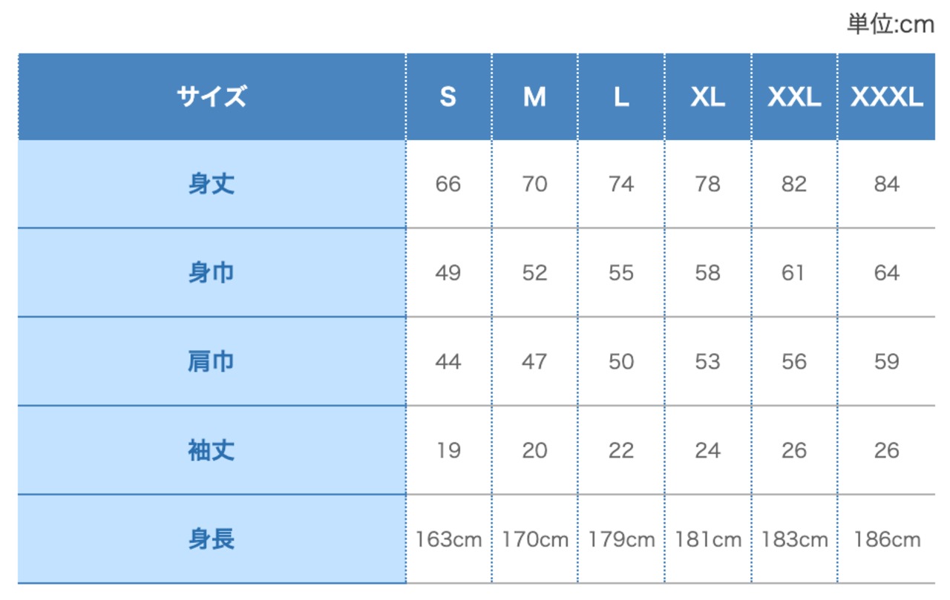Select the XL size column header
The image size is (950, 600).
click(708, 96)
